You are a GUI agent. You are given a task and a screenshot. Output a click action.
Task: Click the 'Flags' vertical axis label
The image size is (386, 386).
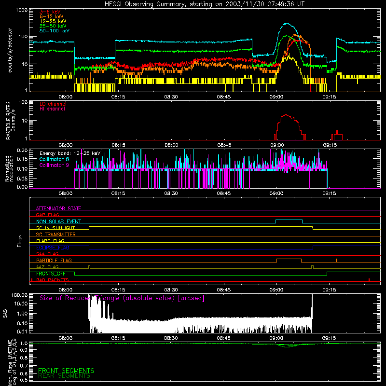[x=20, y=241]
